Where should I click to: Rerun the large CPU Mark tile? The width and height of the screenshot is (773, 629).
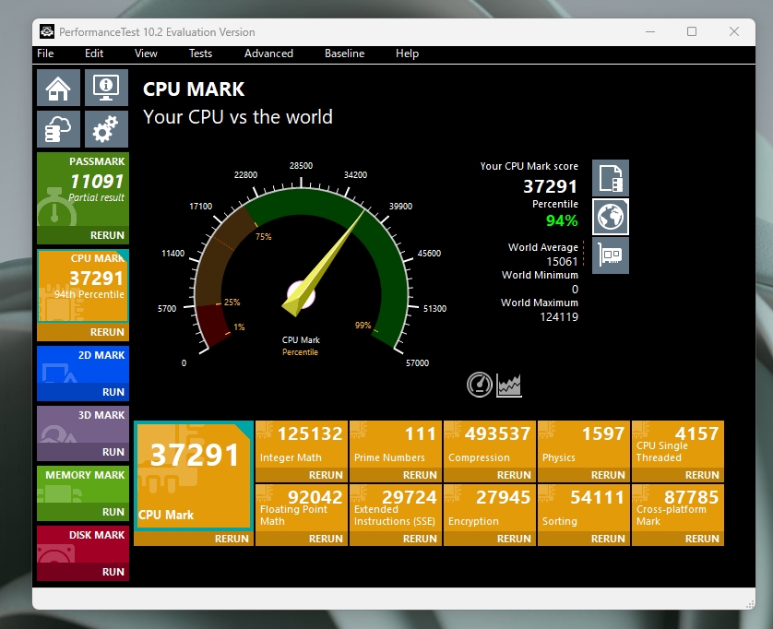point(194,539)
